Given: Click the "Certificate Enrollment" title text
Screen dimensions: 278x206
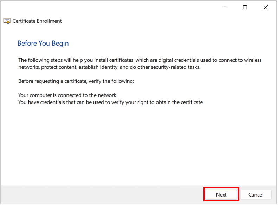Looking at the screenshot, I should [37, 21].
